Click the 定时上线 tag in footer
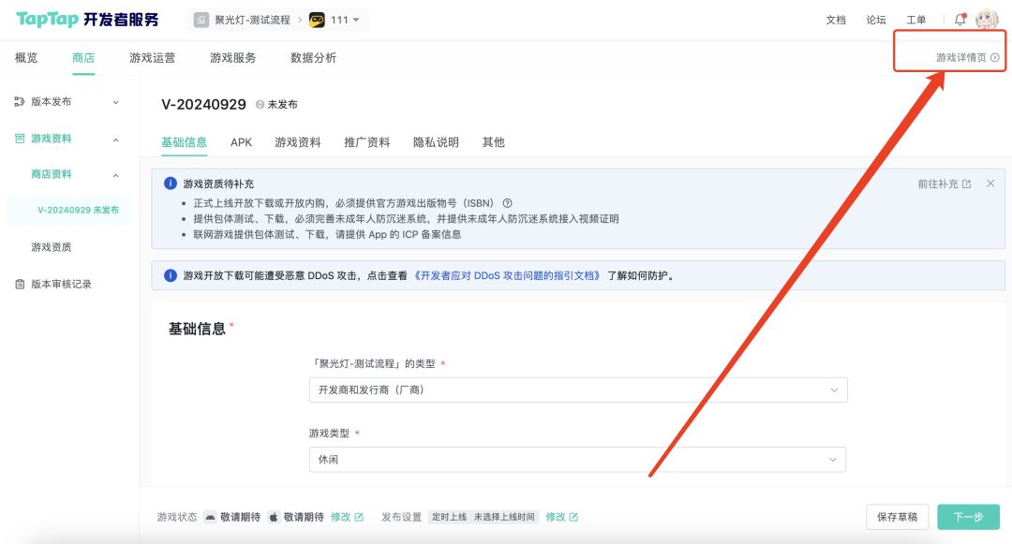 point(449,517)
